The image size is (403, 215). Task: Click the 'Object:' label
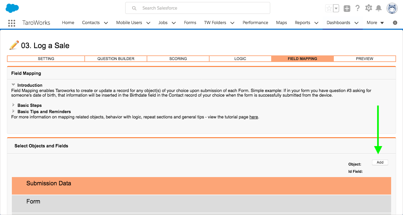[355, 164]
